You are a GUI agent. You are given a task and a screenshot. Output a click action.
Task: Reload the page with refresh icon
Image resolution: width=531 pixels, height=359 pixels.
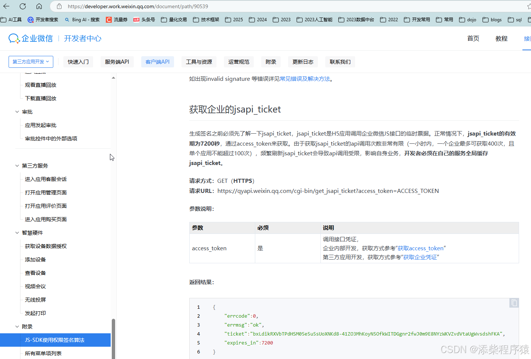point(23,6)
